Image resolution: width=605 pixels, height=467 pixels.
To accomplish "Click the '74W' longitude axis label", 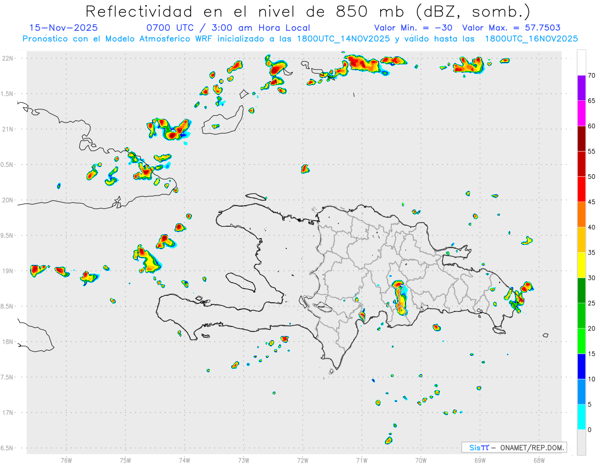I will (x=185, y=460).
